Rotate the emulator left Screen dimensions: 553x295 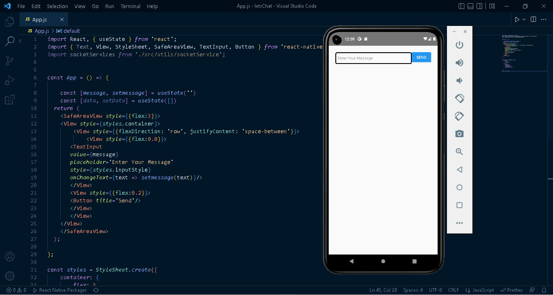point(459,98)
